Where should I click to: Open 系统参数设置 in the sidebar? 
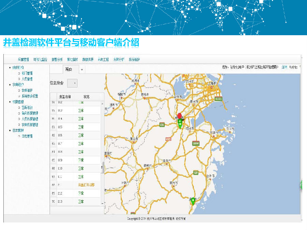tap(30, 96)
